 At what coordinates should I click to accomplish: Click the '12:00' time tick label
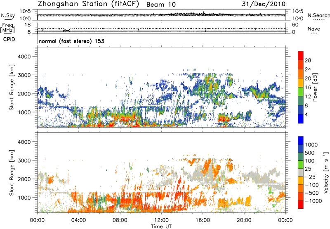coord(161,220)
